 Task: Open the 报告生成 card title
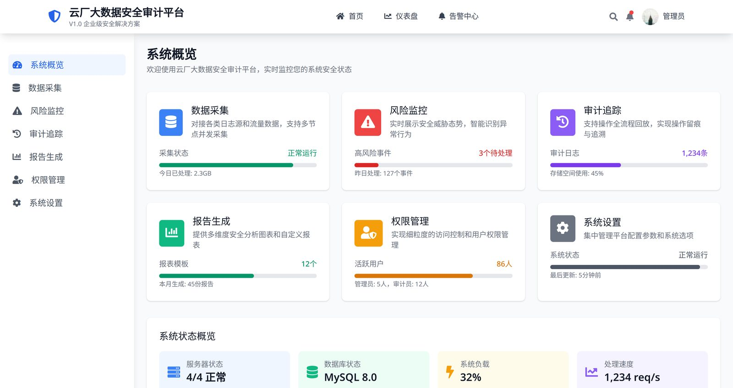(x=211, y=221)
